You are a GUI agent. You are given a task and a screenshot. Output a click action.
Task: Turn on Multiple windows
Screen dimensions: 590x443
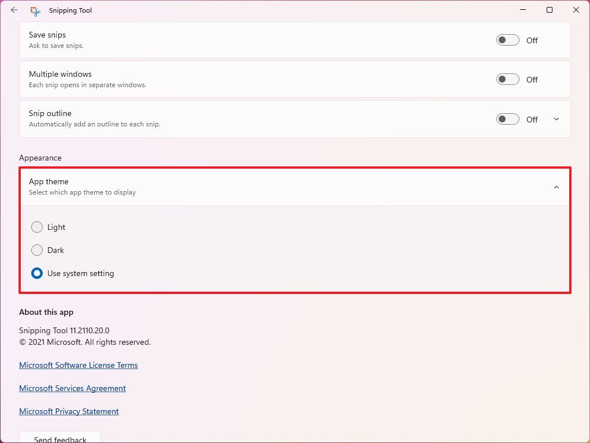pos(507,79)
